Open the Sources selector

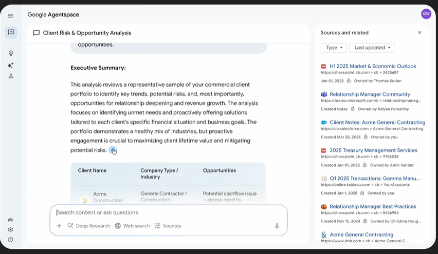[x=168, y=226]
